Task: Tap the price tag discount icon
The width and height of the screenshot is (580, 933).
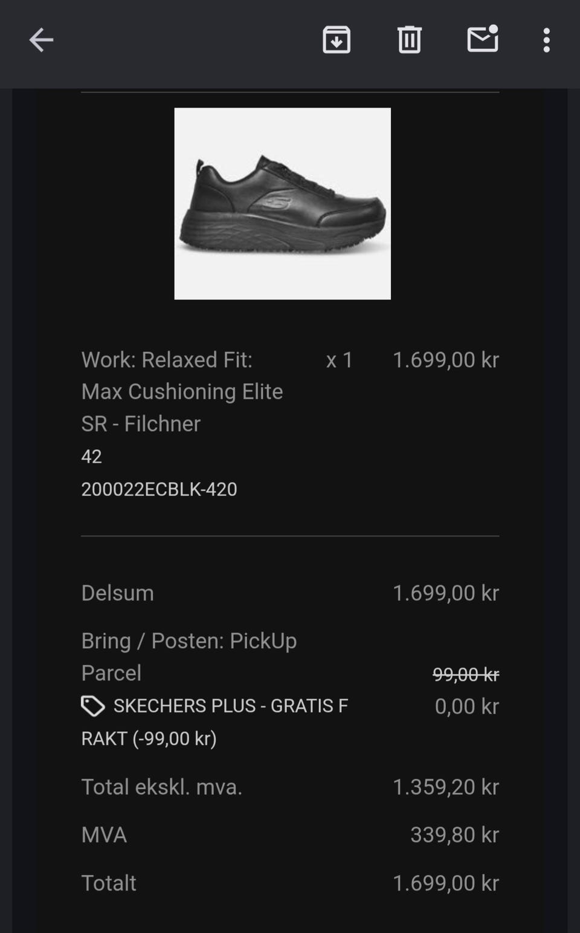Action: point(93,706)
